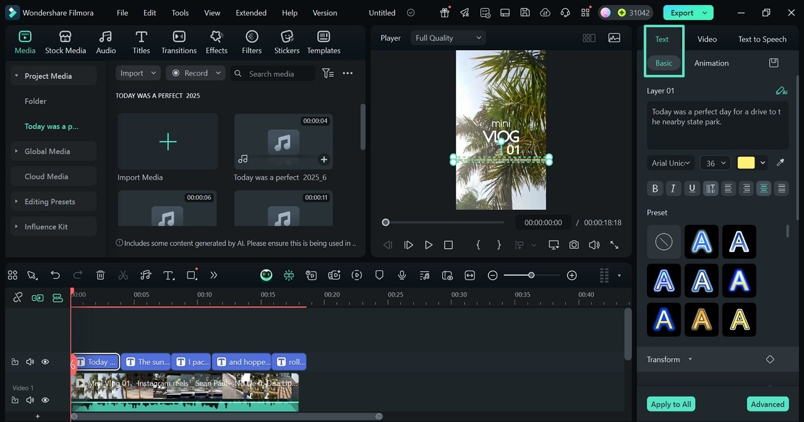804x422 pixels.
Task: Expand the font size dropdown
Action: (722, 163)
